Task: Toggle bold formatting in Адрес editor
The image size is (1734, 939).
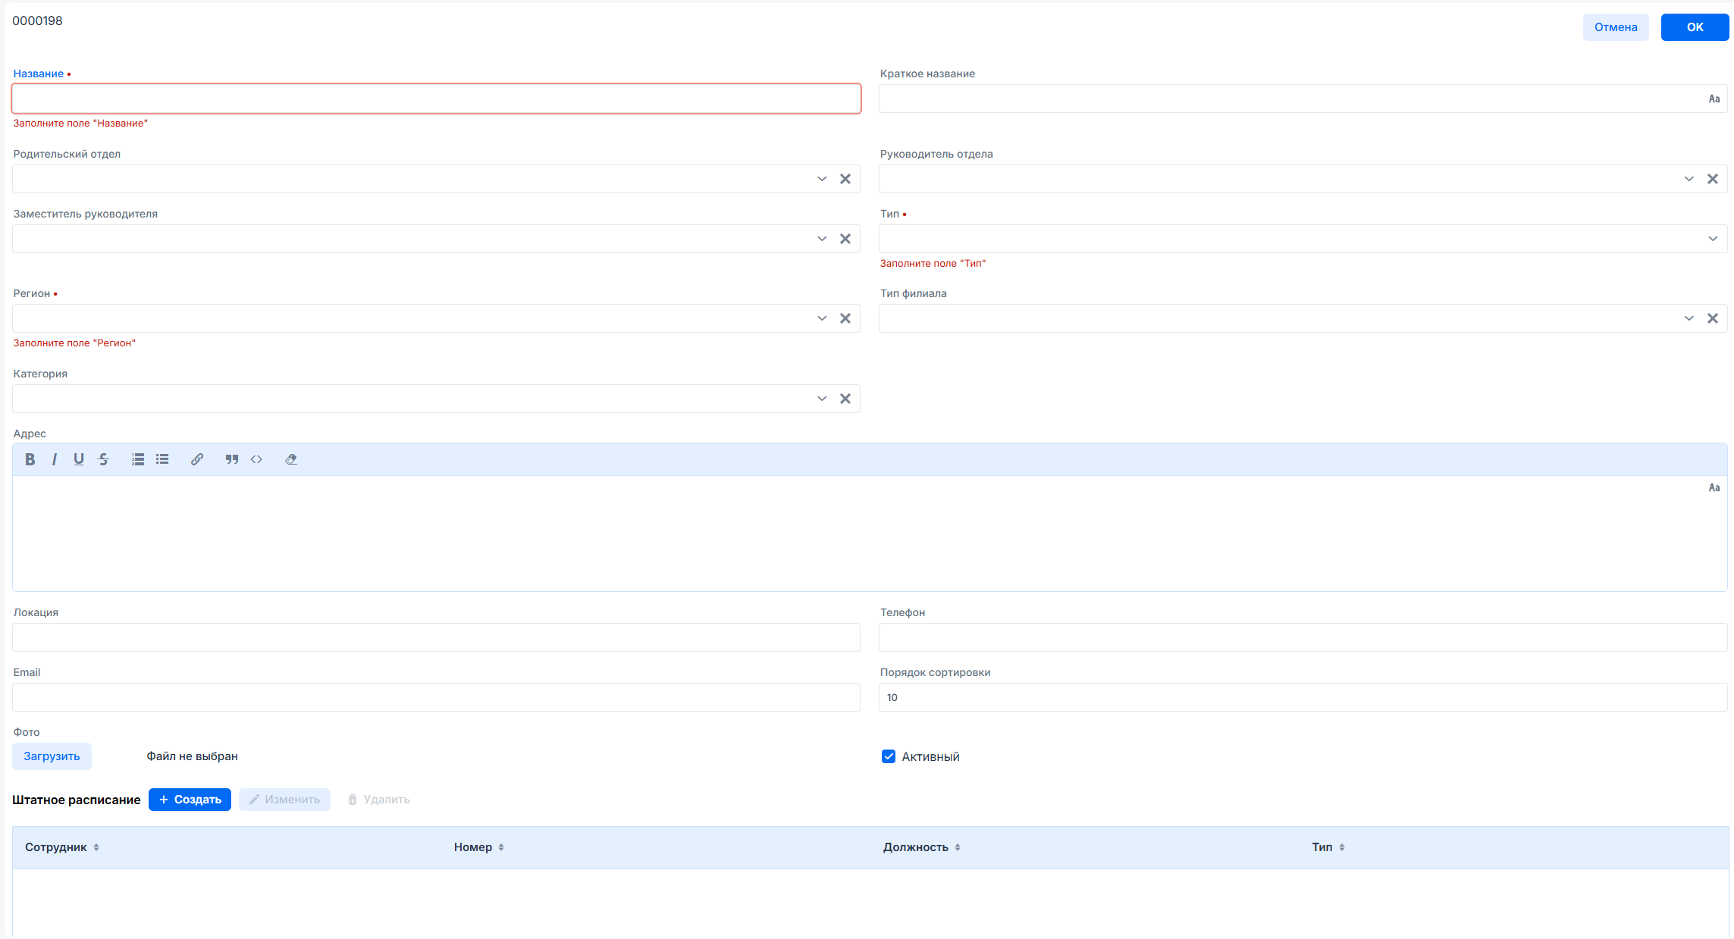Action: pyautogui.click(x=30, y=459)
